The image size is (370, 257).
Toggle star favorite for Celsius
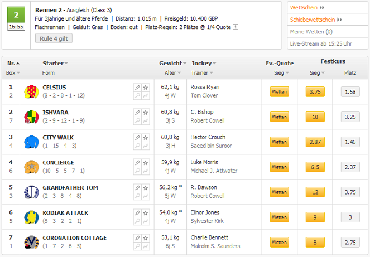tap(146, 88)
